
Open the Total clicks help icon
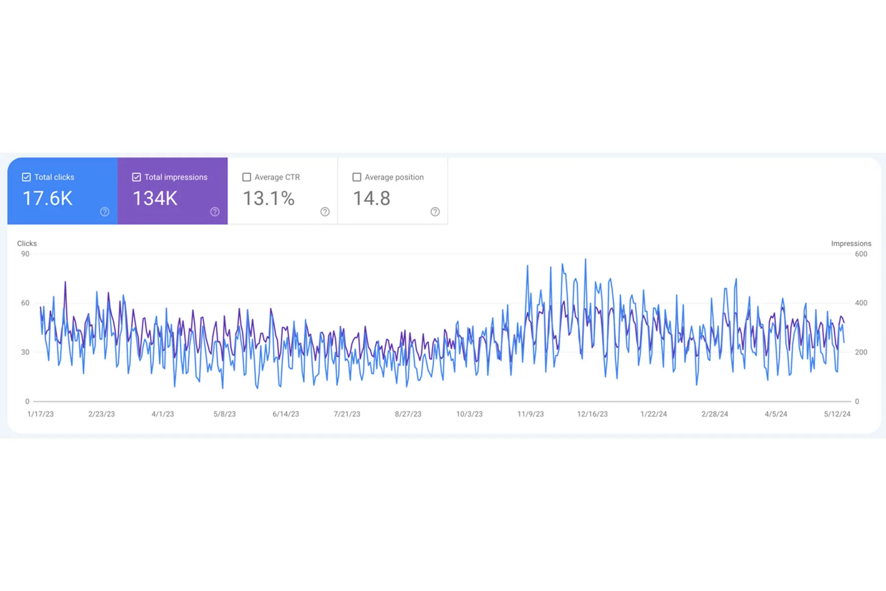(104, 212)
